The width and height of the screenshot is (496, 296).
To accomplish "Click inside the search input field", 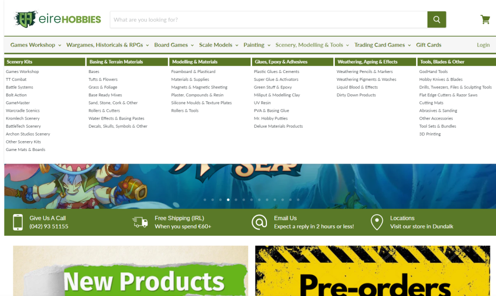I will (x=248, y=19).
